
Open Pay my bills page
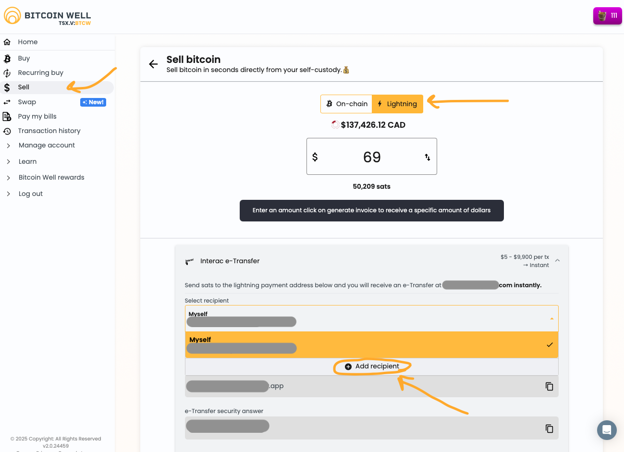pos(37,117)
